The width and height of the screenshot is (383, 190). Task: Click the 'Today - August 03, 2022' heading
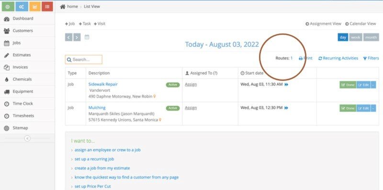click(222, 45)
